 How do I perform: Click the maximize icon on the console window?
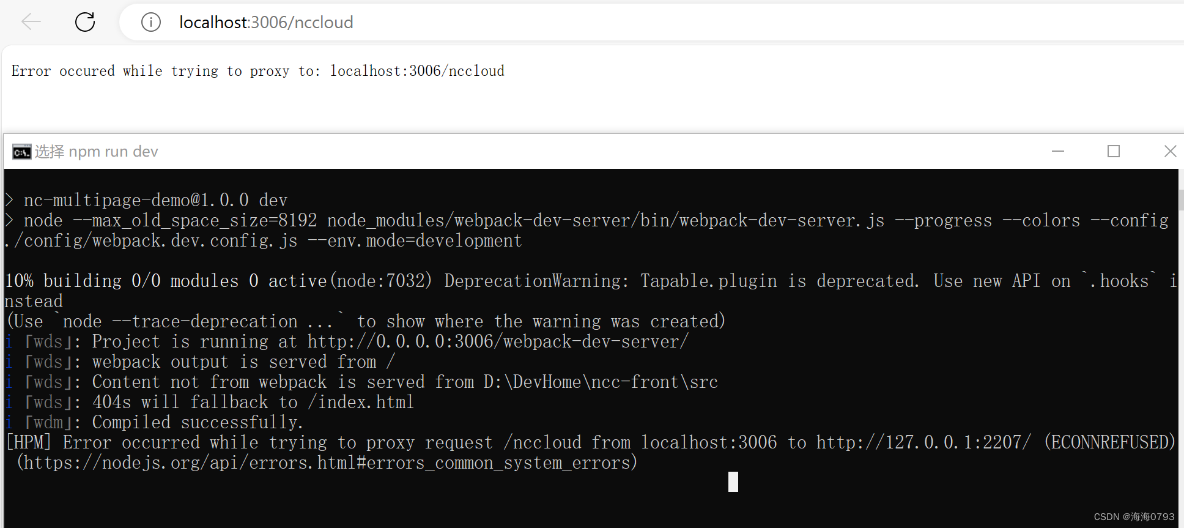click(1113, 151)
